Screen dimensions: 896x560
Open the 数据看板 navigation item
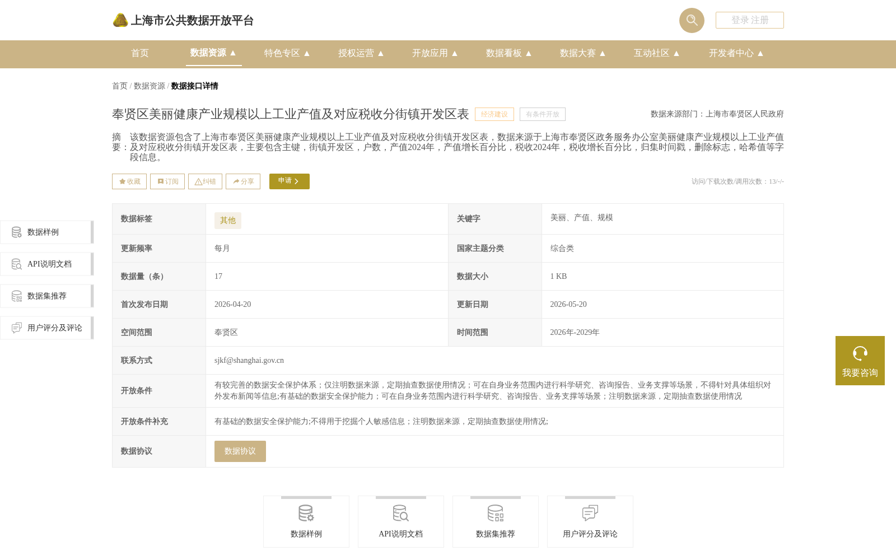click(504, 53)
